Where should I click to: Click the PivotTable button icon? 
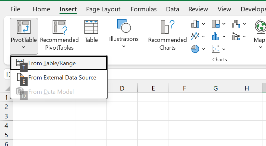click(x=24, y=27)
